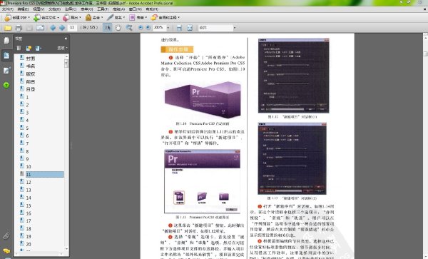
Task: Click the fit one full page icon
Action: tap(190, 28)
